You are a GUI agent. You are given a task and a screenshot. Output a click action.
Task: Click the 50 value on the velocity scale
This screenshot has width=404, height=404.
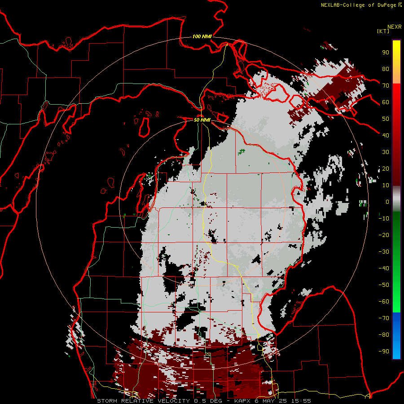pyautogui.click(x=386, y=119)
